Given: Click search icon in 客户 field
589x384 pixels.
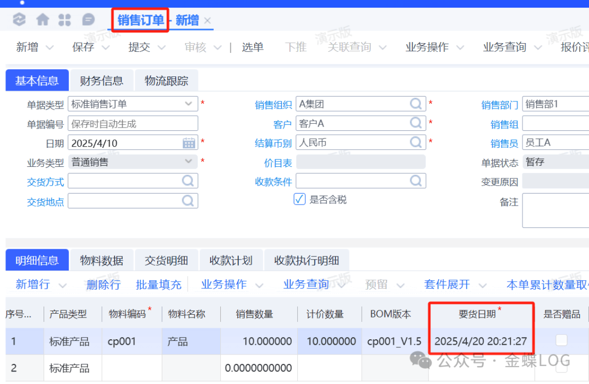Looking at the screenshot, I should pos(416,123).
